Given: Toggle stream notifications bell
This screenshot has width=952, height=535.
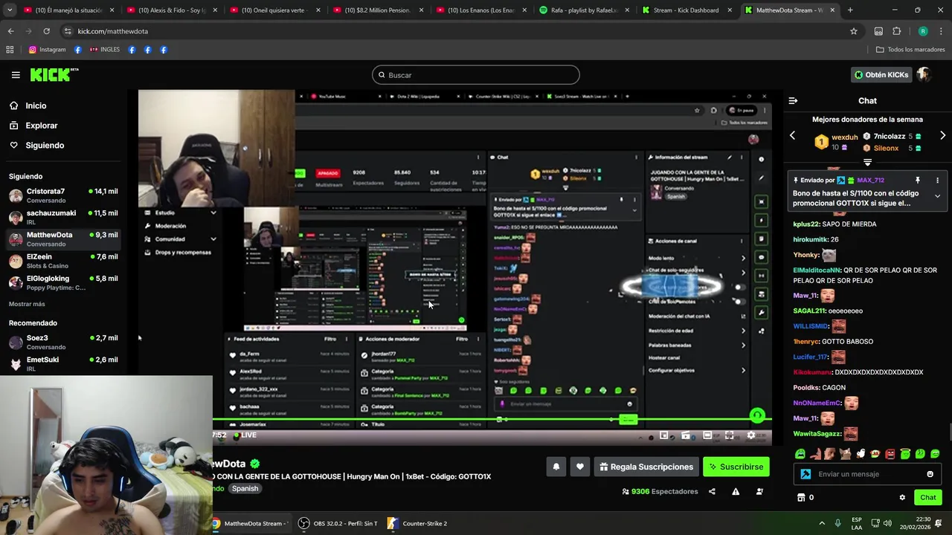Looking at the screenshot, I should [x=556, y=467].
